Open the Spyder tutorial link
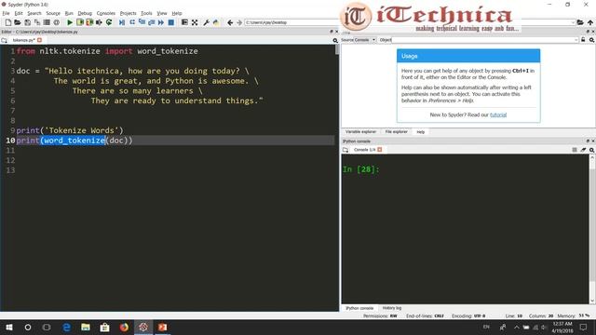The image size is (596, 335). [x=498, y=114]
